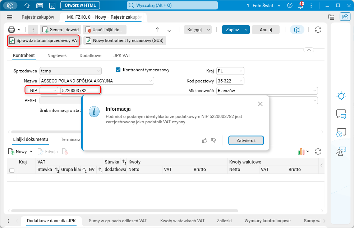Collapse the header toolbar panel chevron

point(309,50)
